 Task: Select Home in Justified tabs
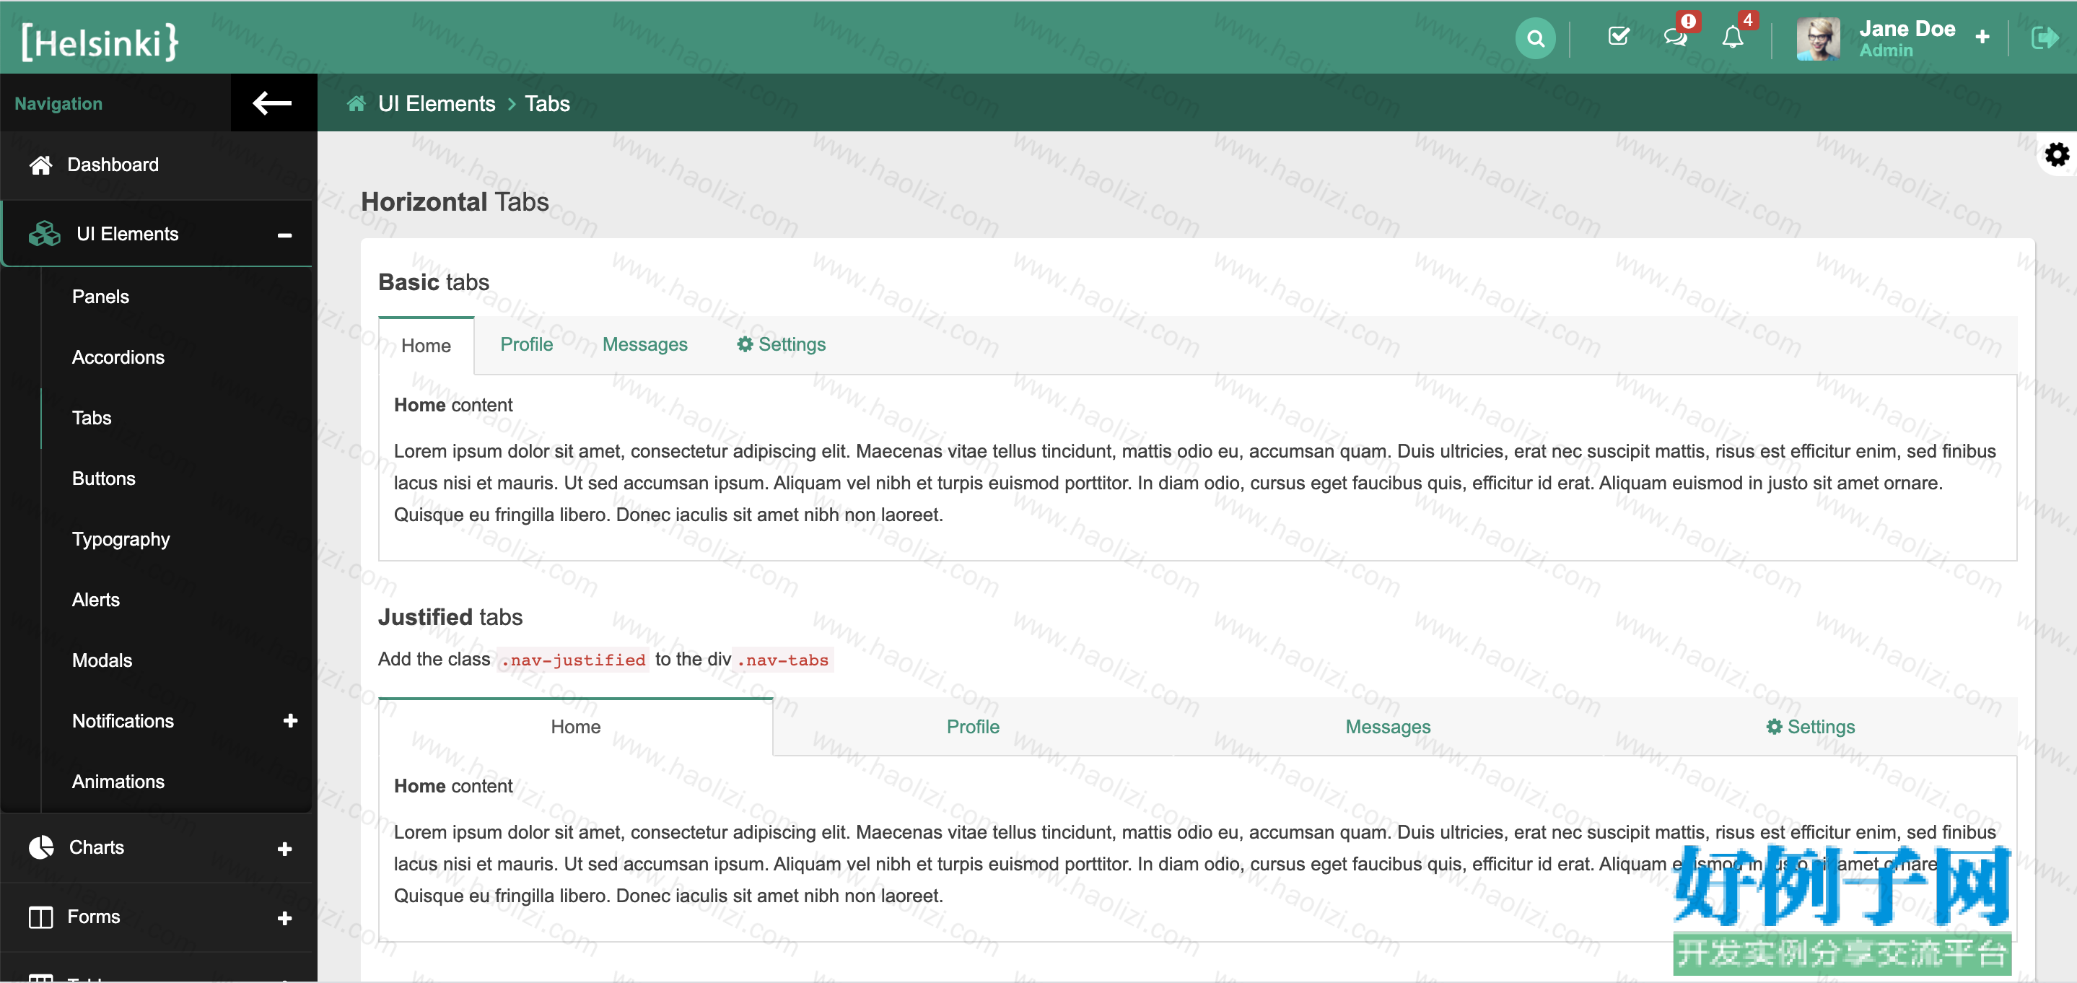point(576,727)
